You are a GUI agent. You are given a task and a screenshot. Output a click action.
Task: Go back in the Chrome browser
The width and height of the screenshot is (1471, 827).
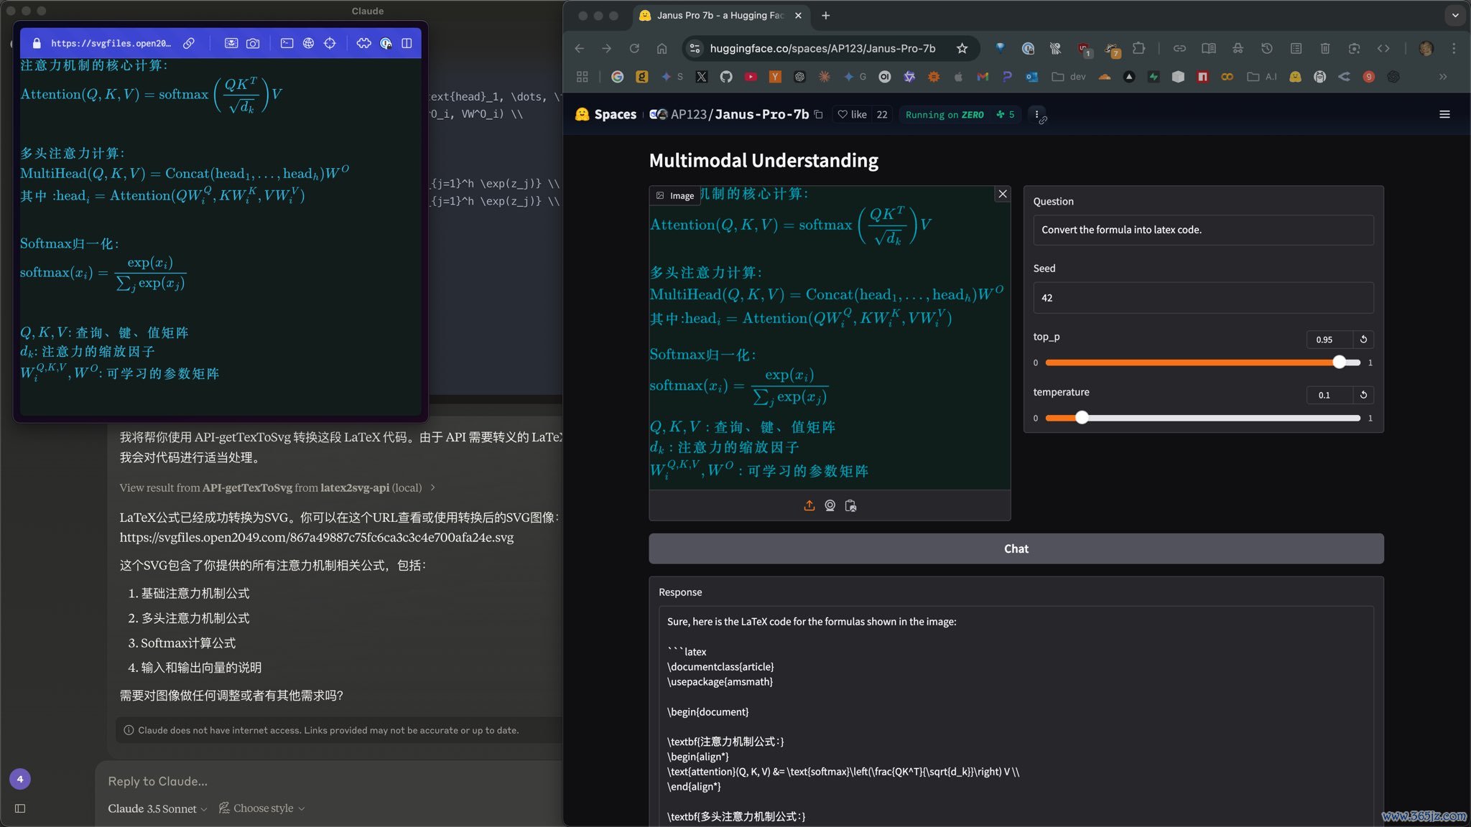pos(580,48)
